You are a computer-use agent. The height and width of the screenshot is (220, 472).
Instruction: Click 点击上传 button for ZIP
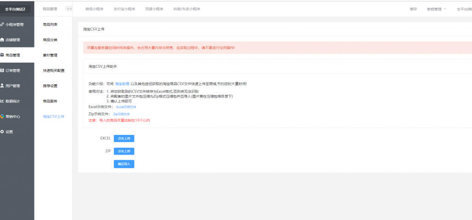point(124,151)
